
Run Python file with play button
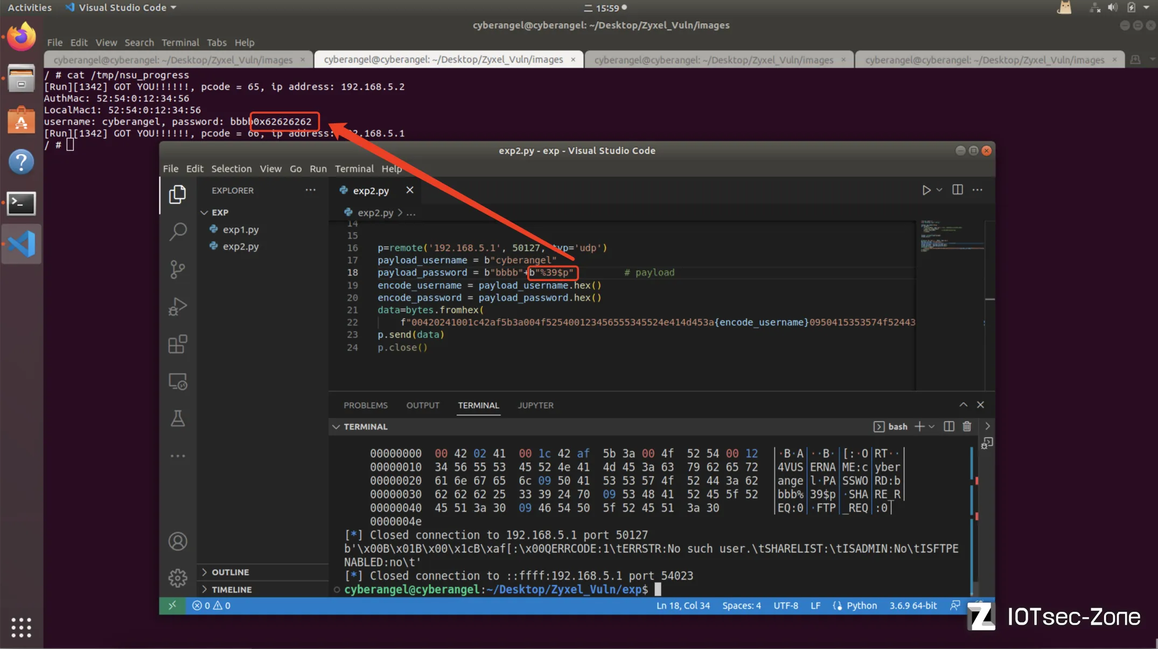(x=926, y=190)
